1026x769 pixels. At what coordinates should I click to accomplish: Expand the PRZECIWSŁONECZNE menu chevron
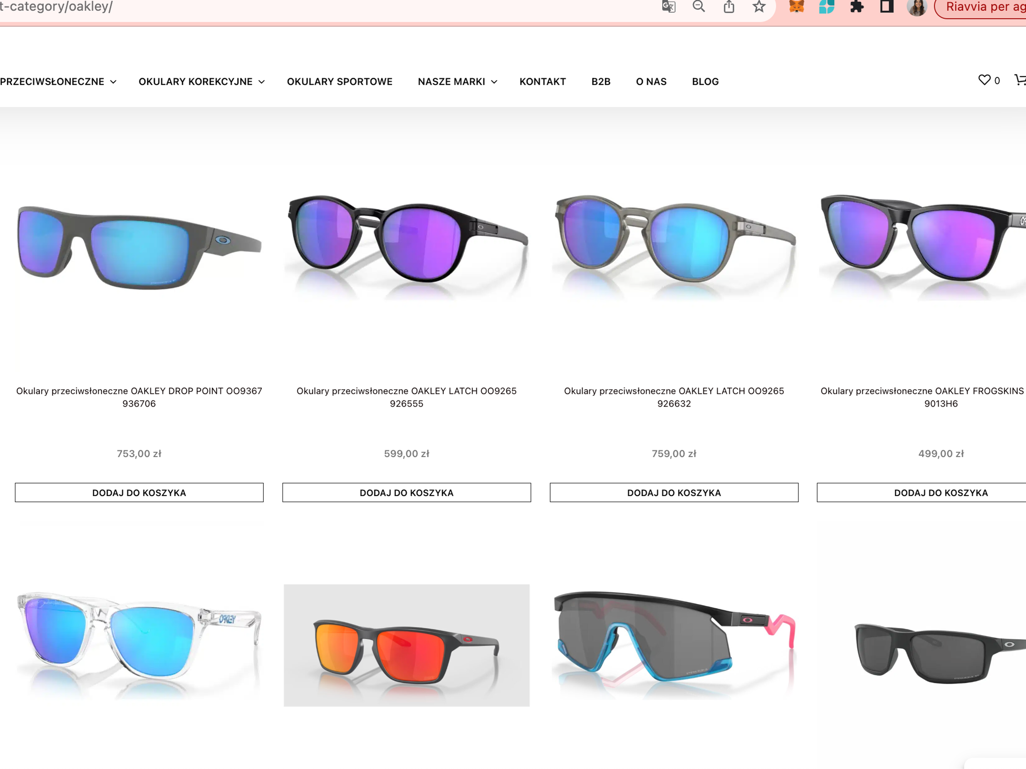click(x=113, y=82)
